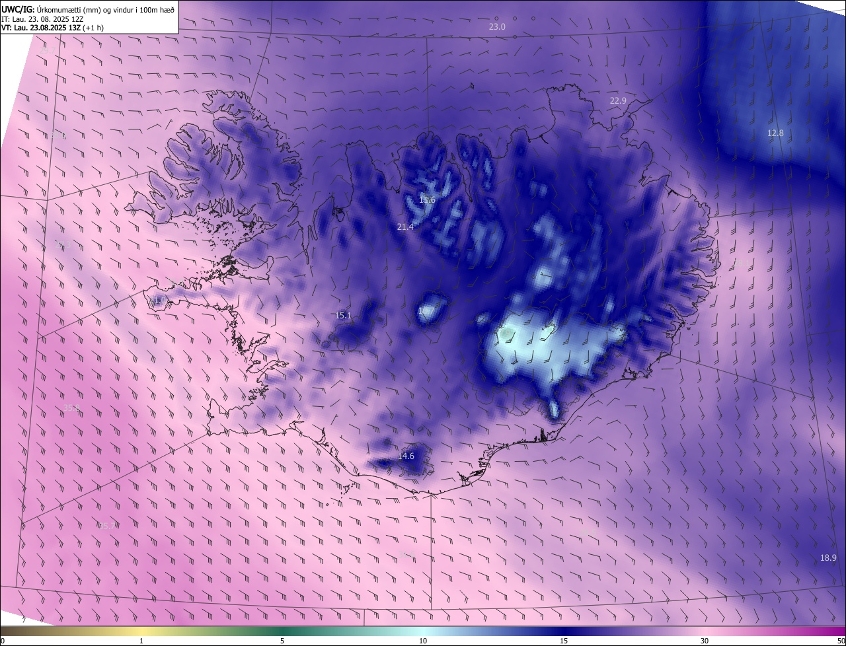Screen dimensions: 846x646
Task: Click the 15 tick label on the color scale
Action: 564,641
